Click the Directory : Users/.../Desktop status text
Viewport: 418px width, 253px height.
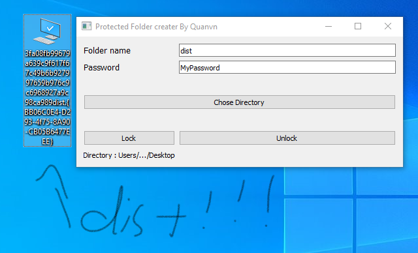click(x=129, y=155)
